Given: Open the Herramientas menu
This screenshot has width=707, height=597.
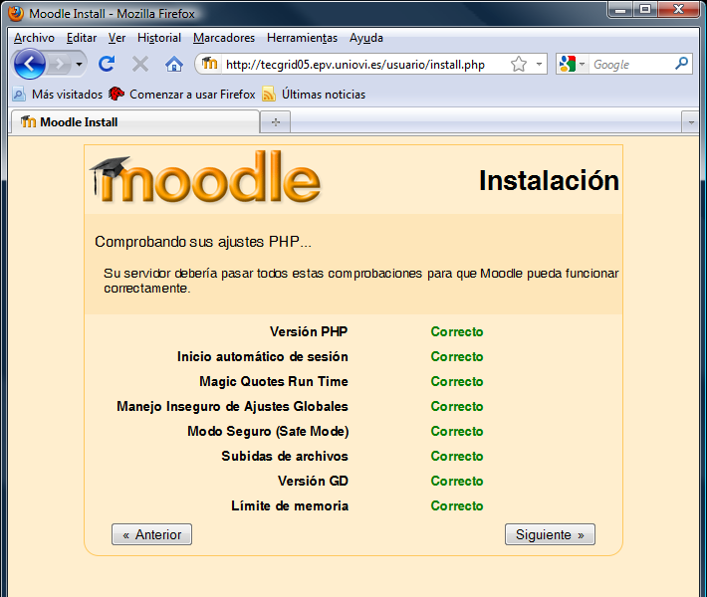Looking at the screenshot, I should (x=302, y=38).
